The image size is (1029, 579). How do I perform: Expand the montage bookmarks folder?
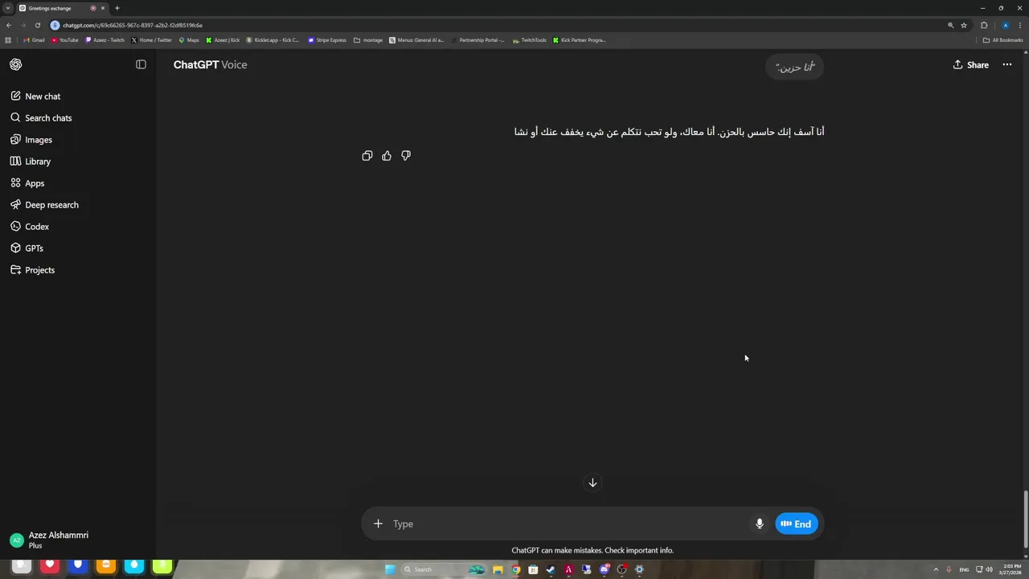(368, 39)
